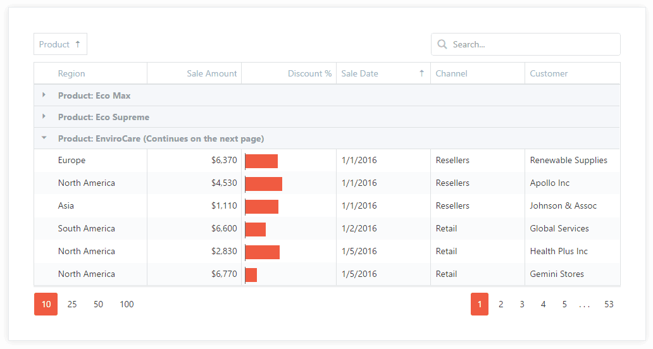This screenshot has width=653, height=349.
Task: Go to page 3
Action: [x=522, y=304]
